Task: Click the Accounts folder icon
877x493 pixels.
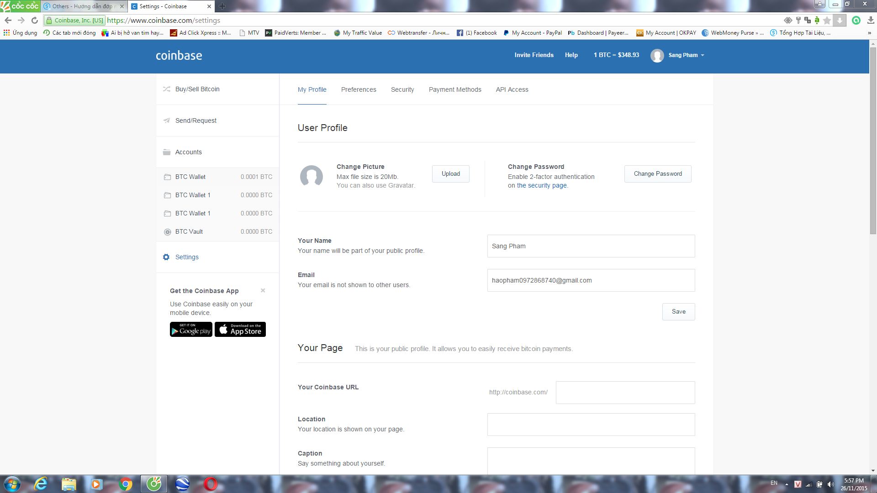Action: (166, 152)
